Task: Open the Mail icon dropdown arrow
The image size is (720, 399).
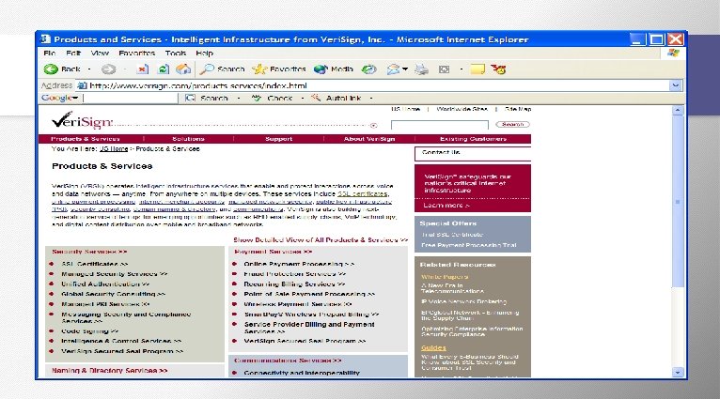Action: pos(405,69)
